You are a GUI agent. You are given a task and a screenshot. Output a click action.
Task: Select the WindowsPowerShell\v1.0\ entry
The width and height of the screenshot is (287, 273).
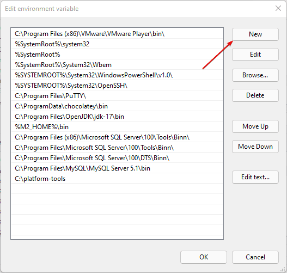click(117, 75)
